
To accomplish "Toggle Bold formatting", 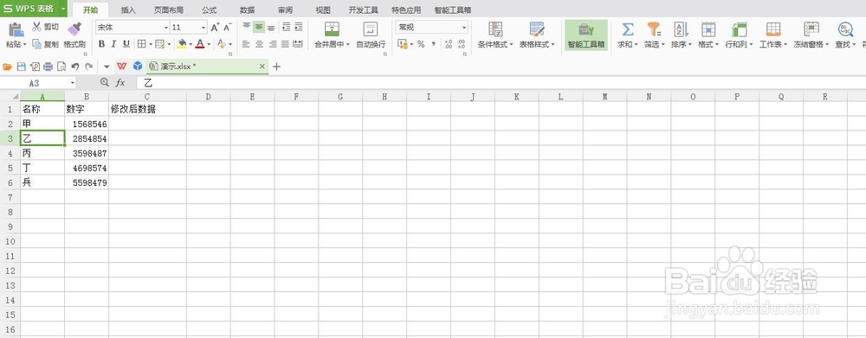I will [101, 44].
